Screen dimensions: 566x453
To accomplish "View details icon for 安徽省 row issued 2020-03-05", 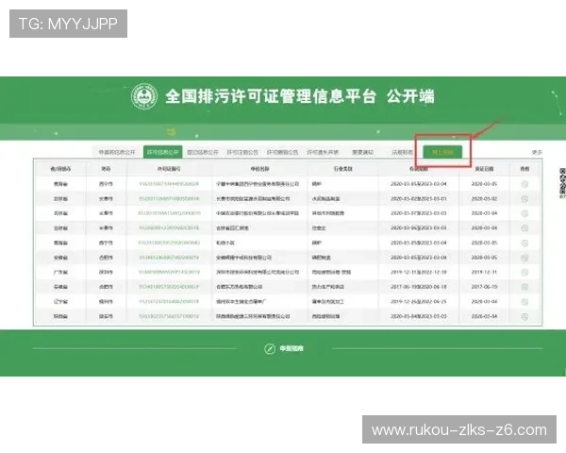I will 524,258.
